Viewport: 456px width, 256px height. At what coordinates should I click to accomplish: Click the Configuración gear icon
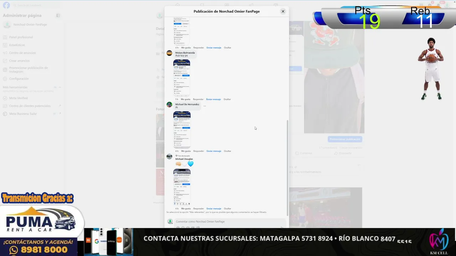(x=5, y=79)
